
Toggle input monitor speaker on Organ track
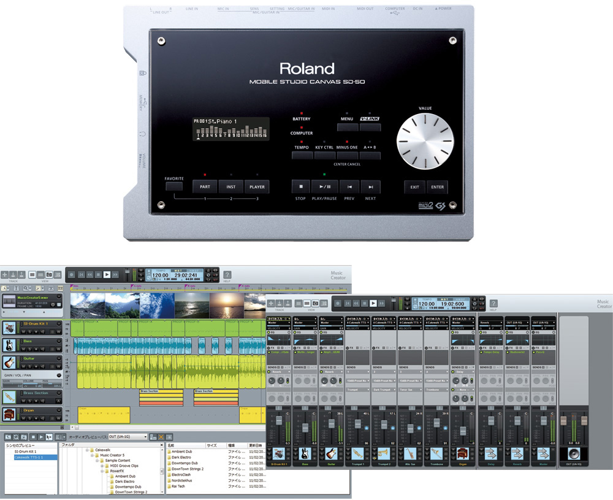coord(42,418)
